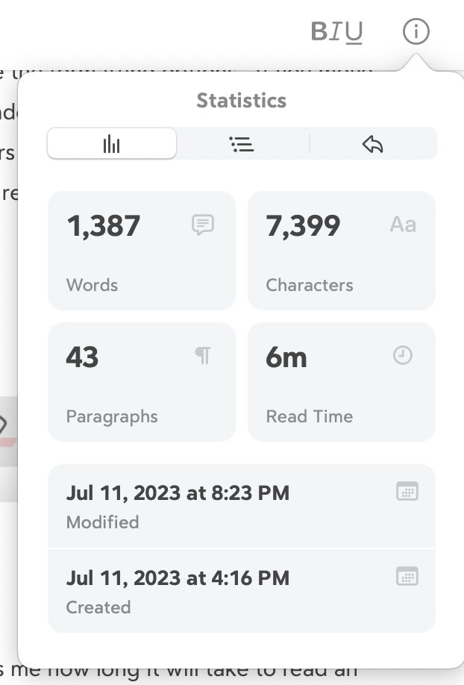This screenshot has width=464, height=685.
Task: Switch to the Statistics bar-chart tab
Action: click(112, 144)
